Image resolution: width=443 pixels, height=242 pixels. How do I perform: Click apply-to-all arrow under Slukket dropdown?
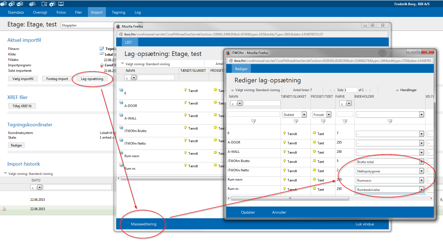[296, 121]
